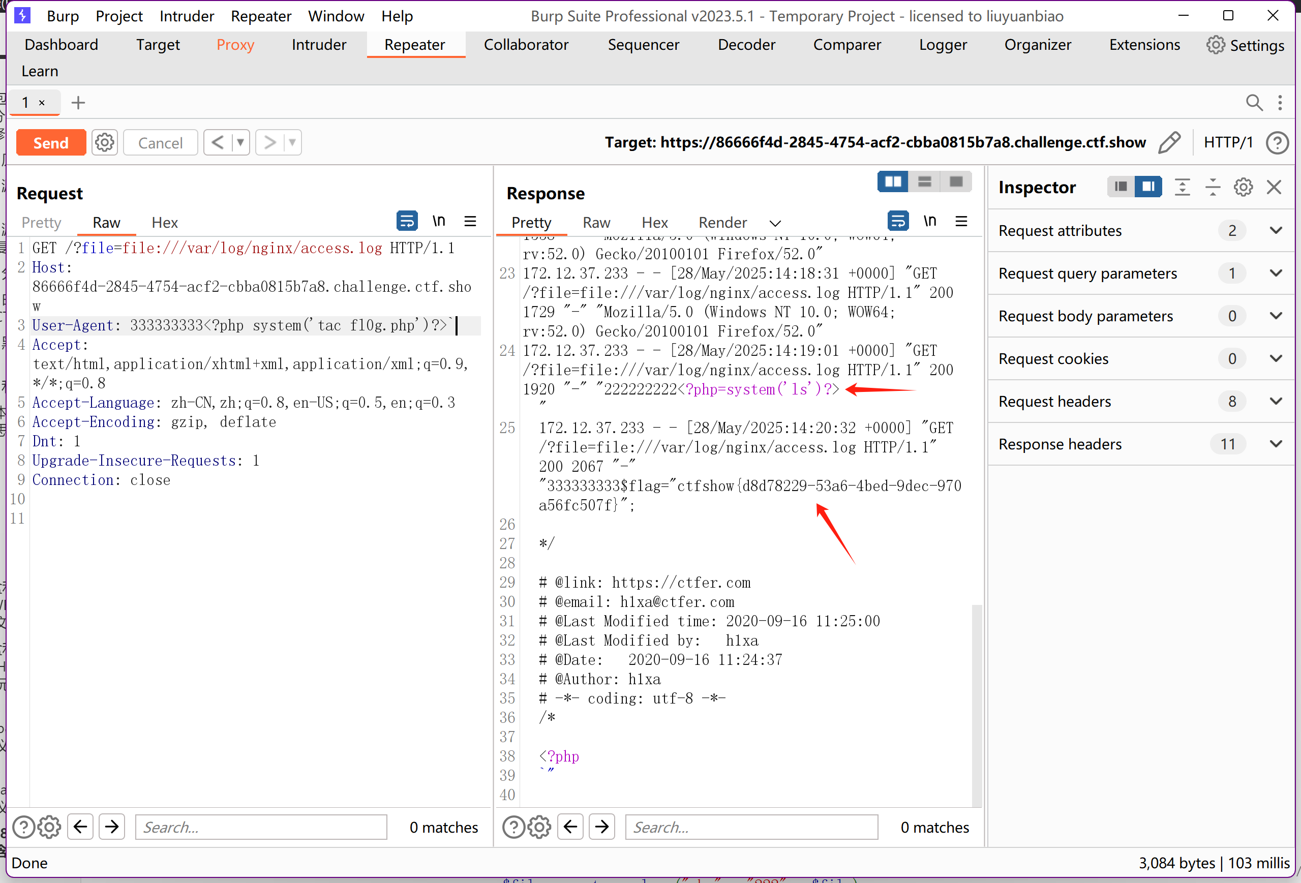Open Inspector settings gear icon
Screen dimensions: 1301x883
pos(1243,187)
